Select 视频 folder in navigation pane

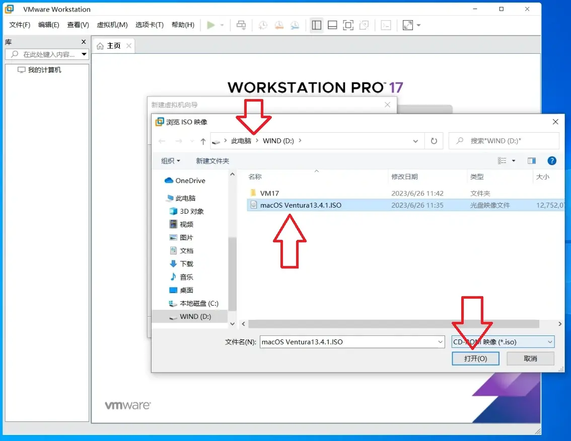pos(181,224)
